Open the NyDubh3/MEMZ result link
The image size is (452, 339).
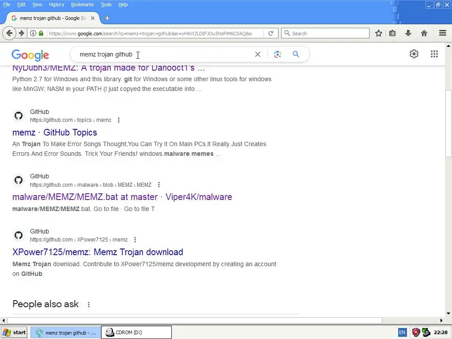point(109,68)
